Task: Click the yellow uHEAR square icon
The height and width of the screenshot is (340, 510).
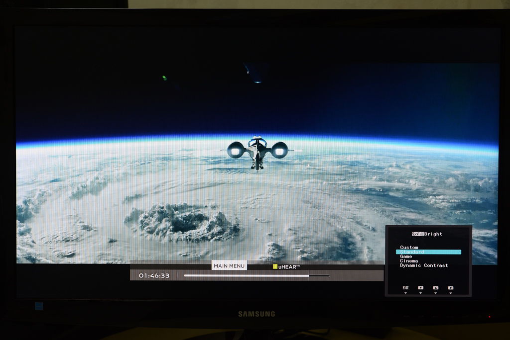Action: point(275,266)
